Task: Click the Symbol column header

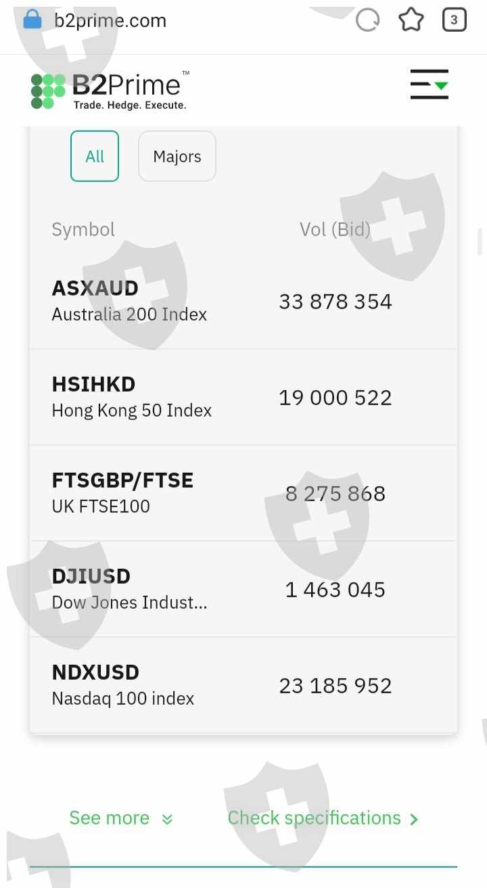Action: pos(83,229)
